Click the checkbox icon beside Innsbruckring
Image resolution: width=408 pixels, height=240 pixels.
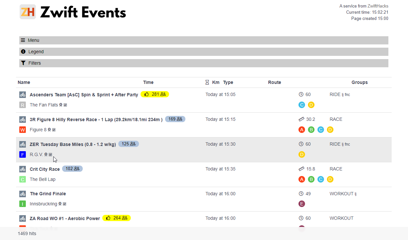click(x=64, y=204)
